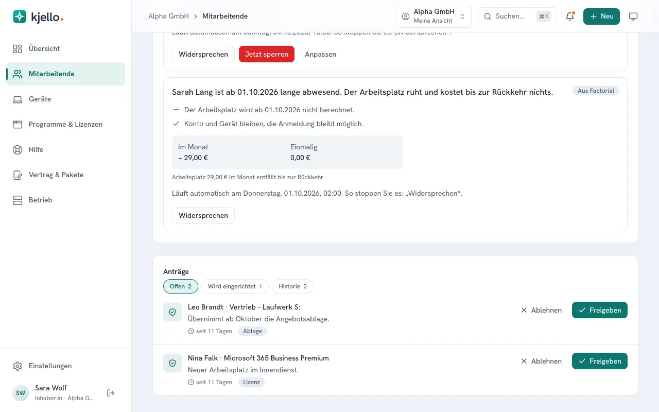Click Widersprechen in Sarah Lang card
Viewport: 659px width, 412px height.
click(x=203, y=215)
